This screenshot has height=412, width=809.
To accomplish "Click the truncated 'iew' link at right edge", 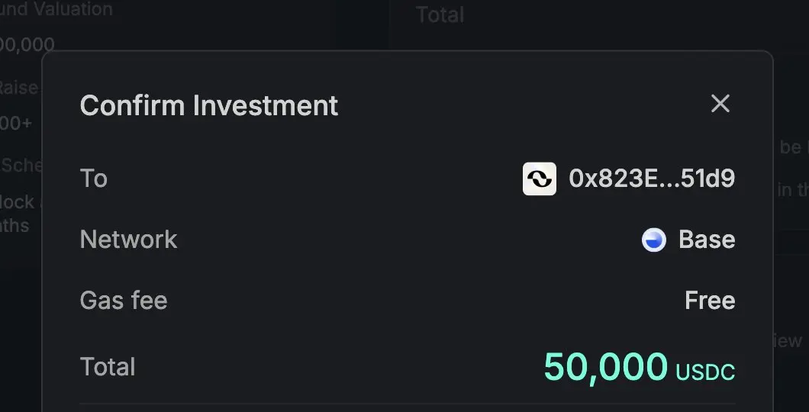I will (788, 340).
